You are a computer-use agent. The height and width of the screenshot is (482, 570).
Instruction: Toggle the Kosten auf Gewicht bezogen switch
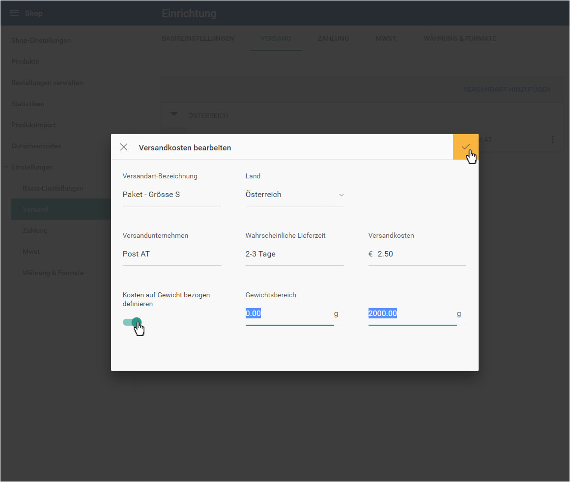tap(132, 322)
